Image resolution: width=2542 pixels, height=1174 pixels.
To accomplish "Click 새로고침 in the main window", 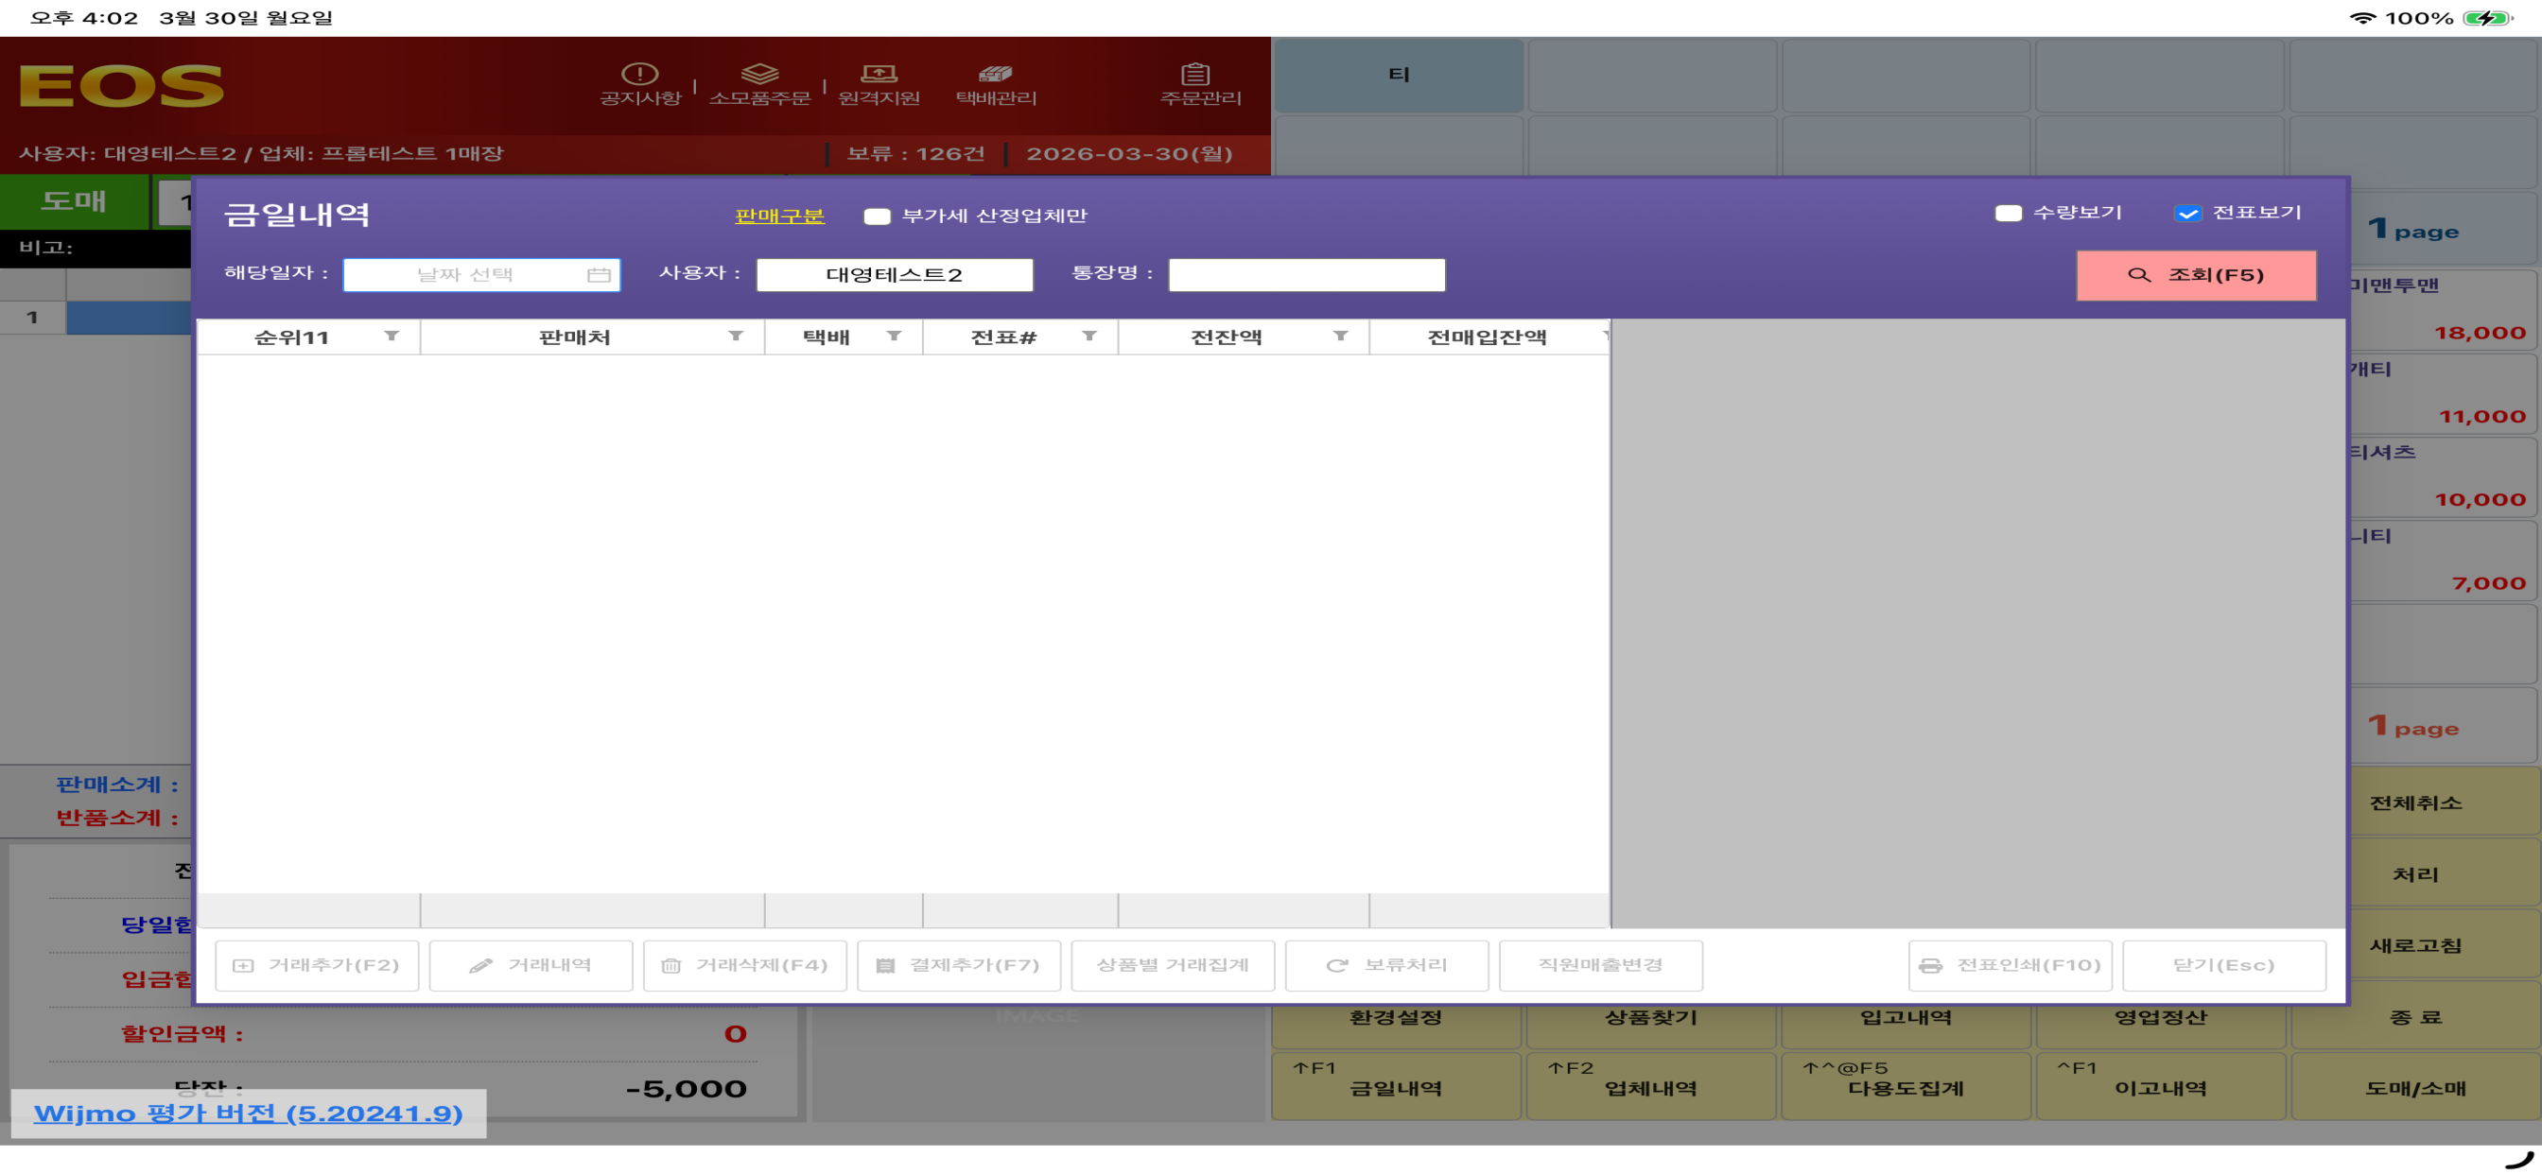I will point(2415,945).
